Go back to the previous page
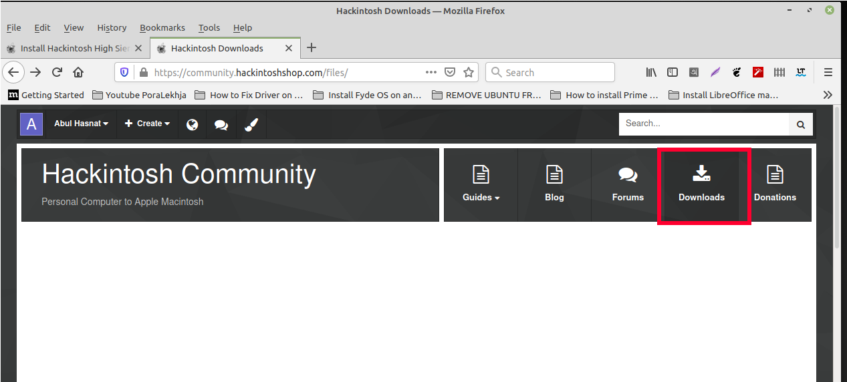 coord(14,72)
